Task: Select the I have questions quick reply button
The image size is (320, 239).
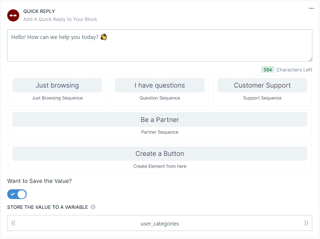Action: pyautogui.click(x=160, y=85)
